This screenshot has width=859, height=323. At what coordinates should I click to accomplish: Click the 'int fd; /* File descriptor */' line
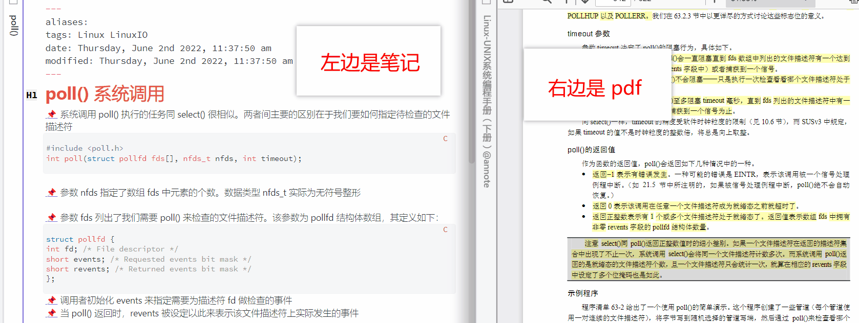pos(112,249)
